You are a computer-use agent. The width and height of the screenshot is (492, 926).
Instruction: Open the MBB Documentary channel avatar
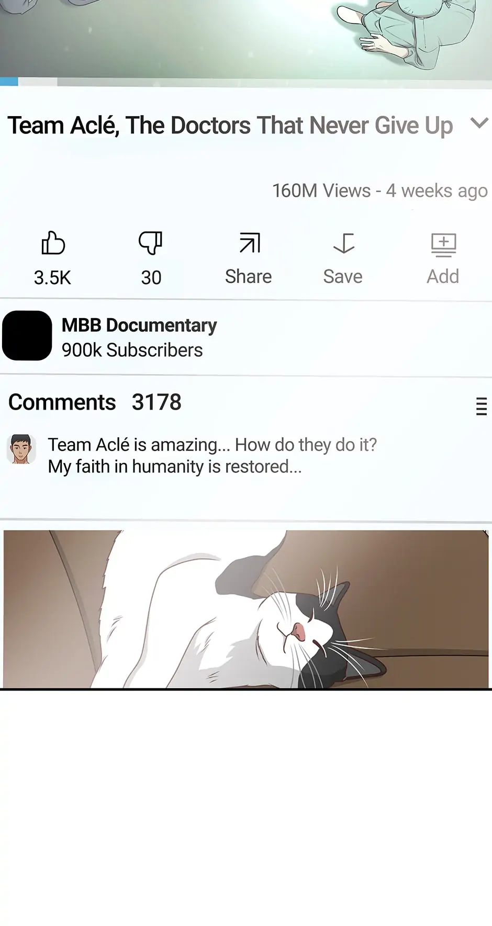(x=27, y=336)
